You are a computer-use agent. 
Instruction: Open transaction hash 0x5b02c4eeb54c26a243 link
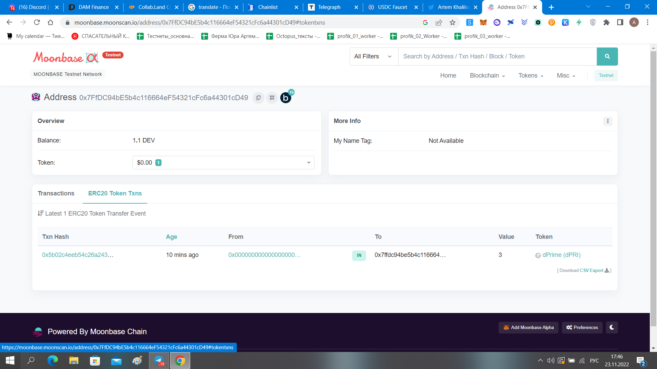(x=78, y=255)
